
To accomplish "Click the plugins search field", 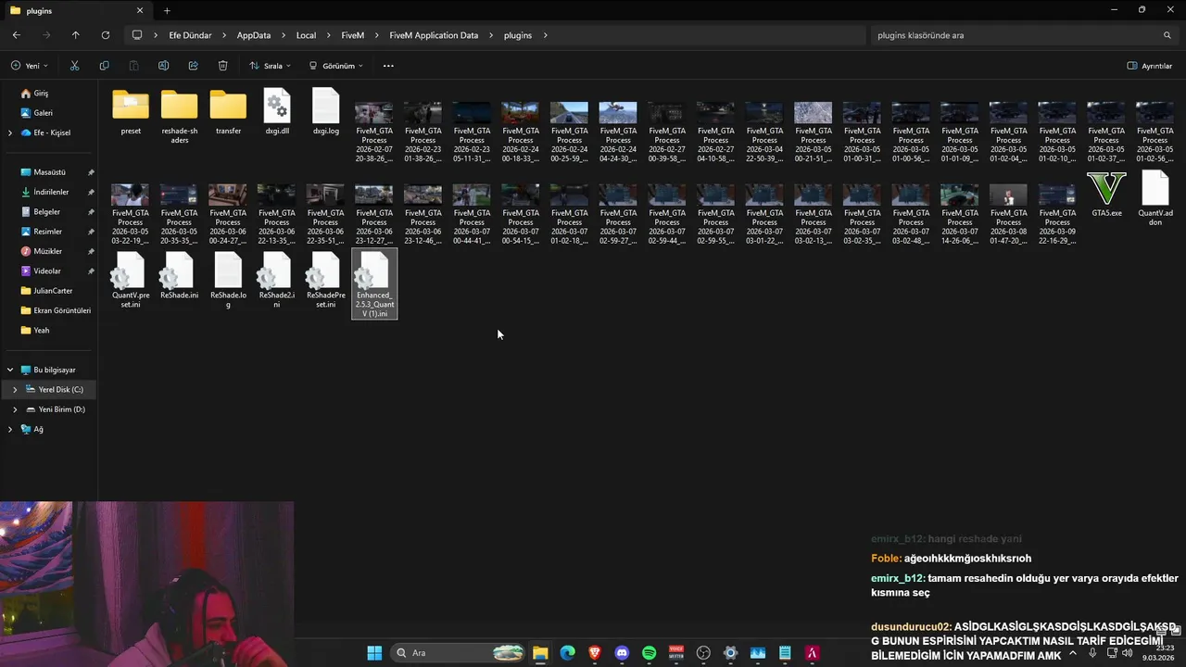I will point(1024,35).
